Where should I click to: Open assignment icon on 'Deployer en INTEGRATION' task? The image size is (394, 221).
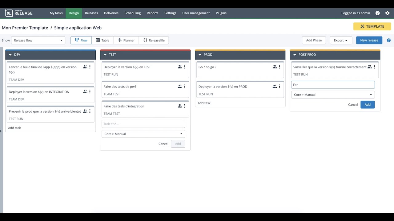(x=85, y=91)
